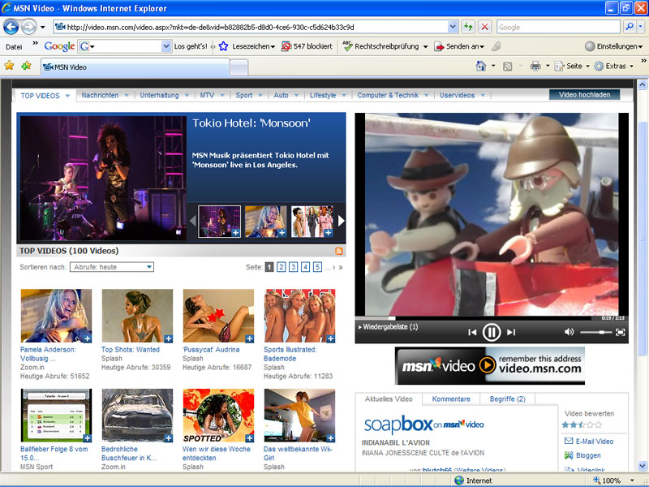Open the RSS feed icon for Top Videos
649x487 pixels.
pos(339,252)
